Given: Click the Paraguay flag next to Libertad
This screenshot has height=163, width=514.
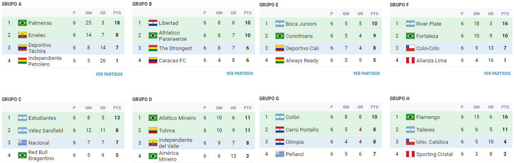Looking at the screenshot, I should pos(153,23).
